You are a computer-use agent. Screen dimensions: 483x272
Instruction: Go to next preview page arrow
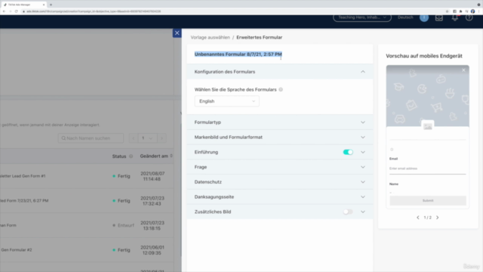[438, 218]
